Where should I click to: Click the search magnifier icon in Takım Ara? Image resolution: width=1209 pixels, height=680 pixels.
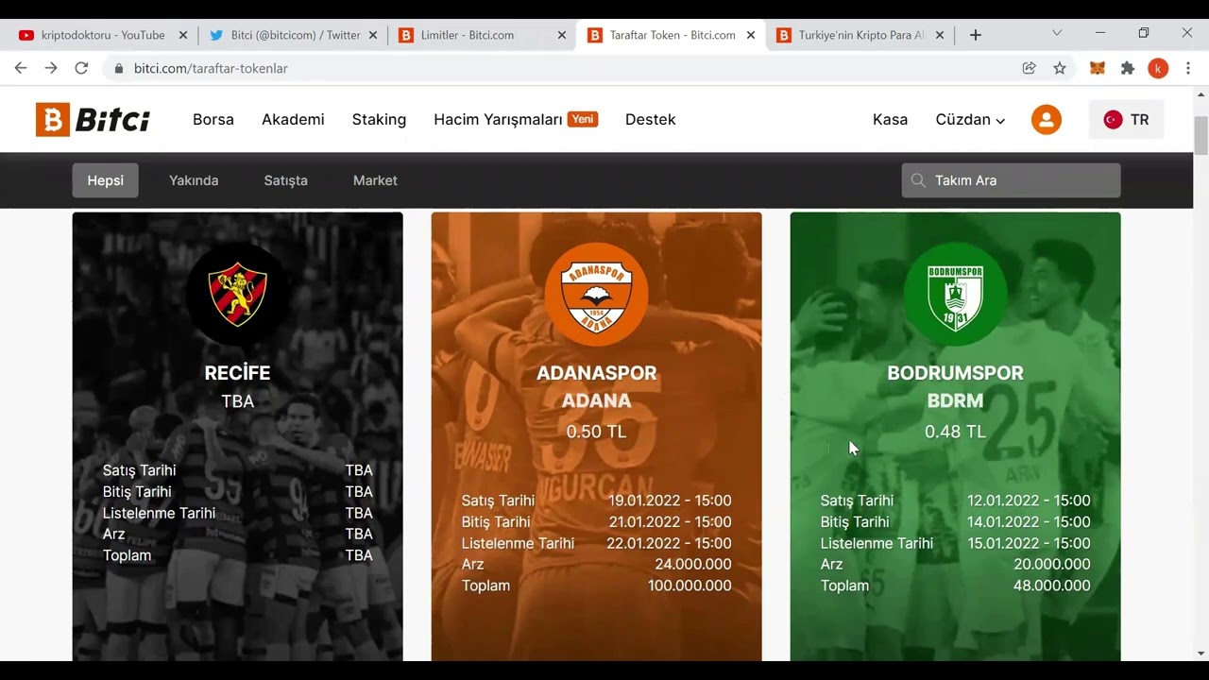918,180
